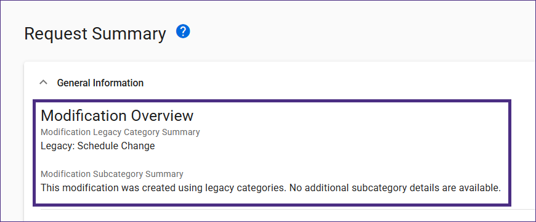
Task: Select the Modification Overview heading
Action: point(117,115)
